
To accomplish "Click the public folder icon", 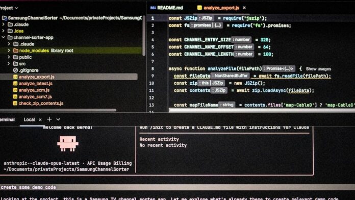I will [16, 57].
